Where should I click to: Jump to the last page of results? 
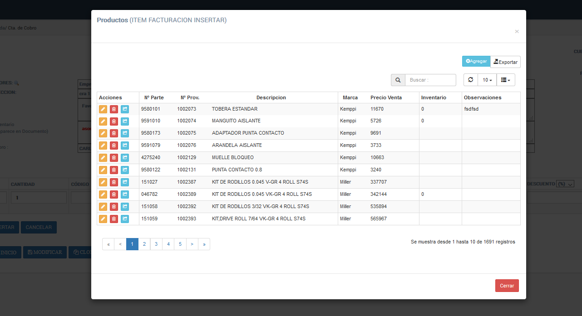click(204, 244)
